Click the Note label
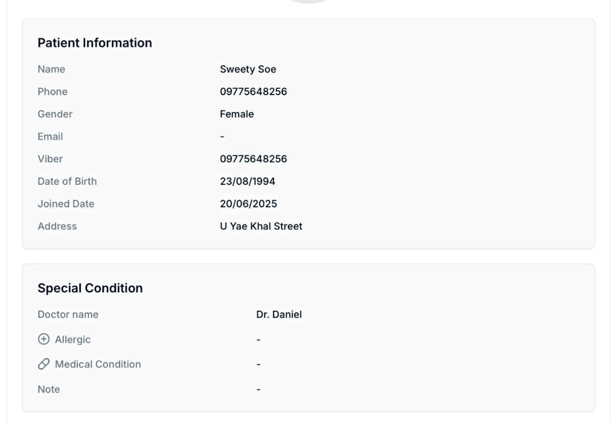 (x=49, y=389)
